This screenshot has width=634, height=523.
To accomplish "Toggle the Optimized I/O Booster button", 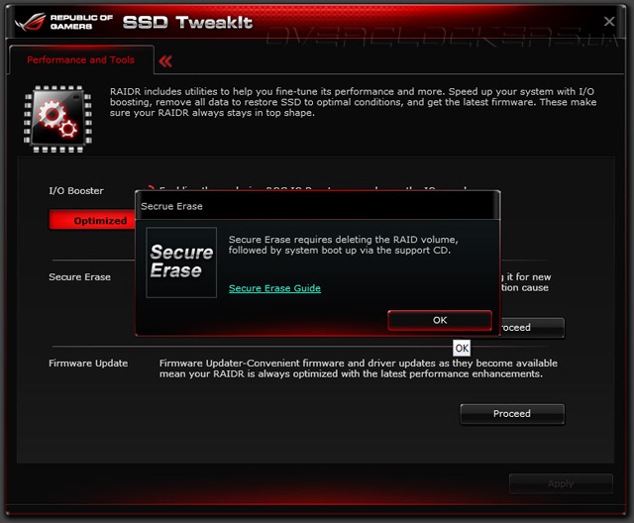I will click(92, 221).
